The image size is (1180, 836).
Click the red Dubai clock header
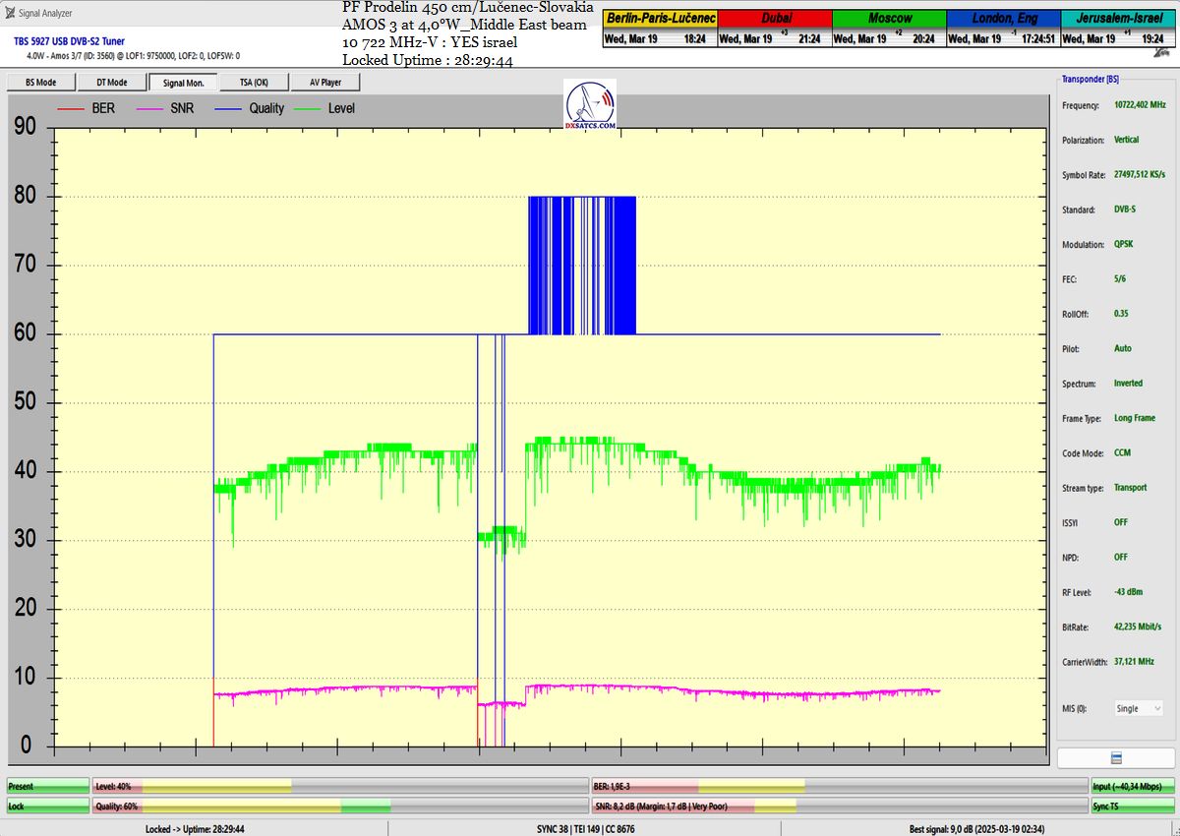tap(775, 19)
